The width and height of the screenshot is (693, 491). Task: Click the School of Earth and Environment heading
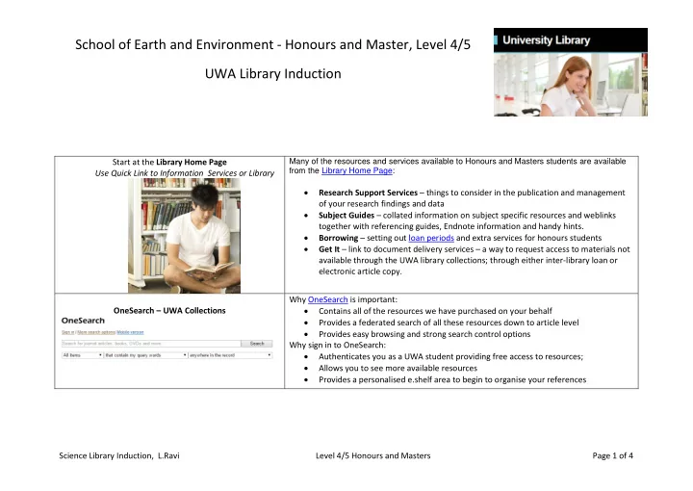click(272, 44)
